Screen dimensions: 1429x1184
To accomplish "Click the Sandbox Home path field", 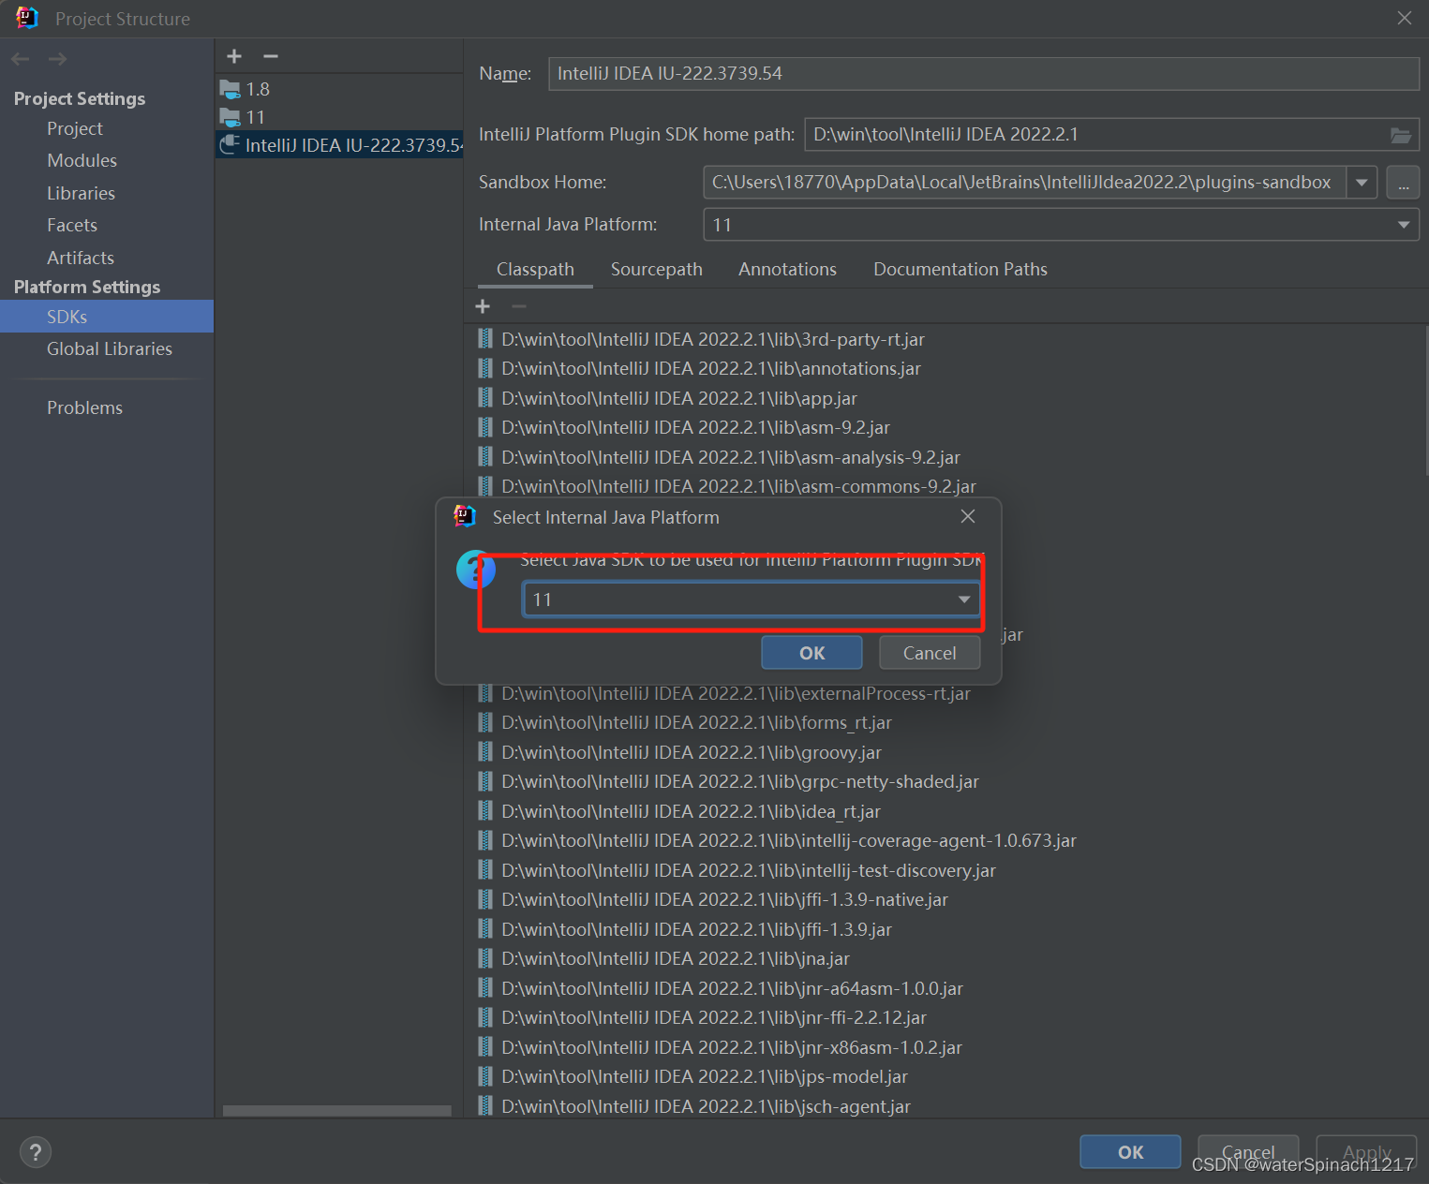I will pyautogui.click(x=1024, y=183).
